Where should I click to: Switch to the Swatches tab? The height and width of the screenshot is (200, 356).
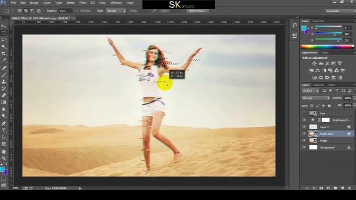pyautogui.click(x=318, y=21)
